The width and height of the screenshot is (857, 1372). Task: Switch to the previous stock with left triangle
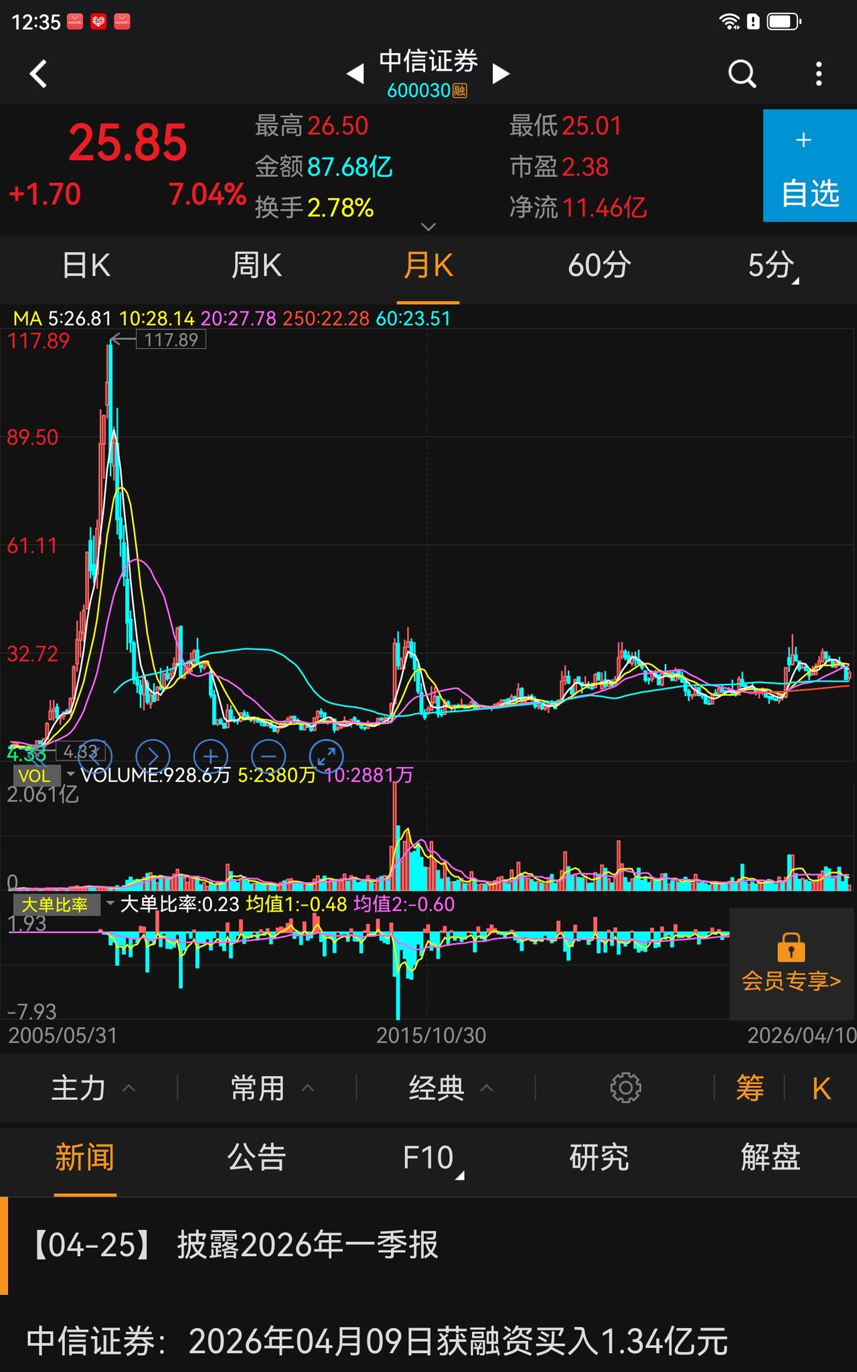point(356,73)
